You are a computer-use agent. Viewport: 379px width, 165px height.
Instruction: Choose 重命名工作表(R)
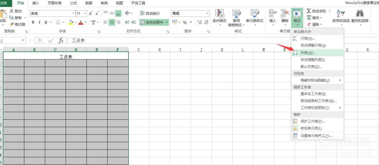pos(317,94)
